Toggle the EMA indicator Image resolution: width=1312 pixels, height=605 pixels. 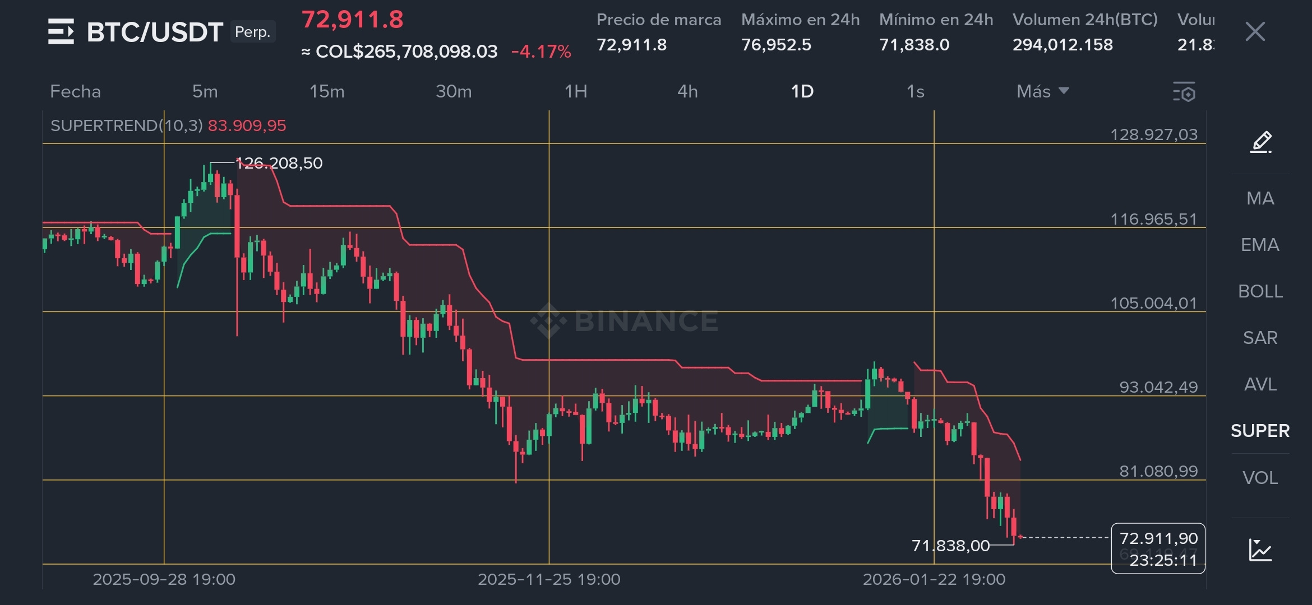[x=1260, y=245]
